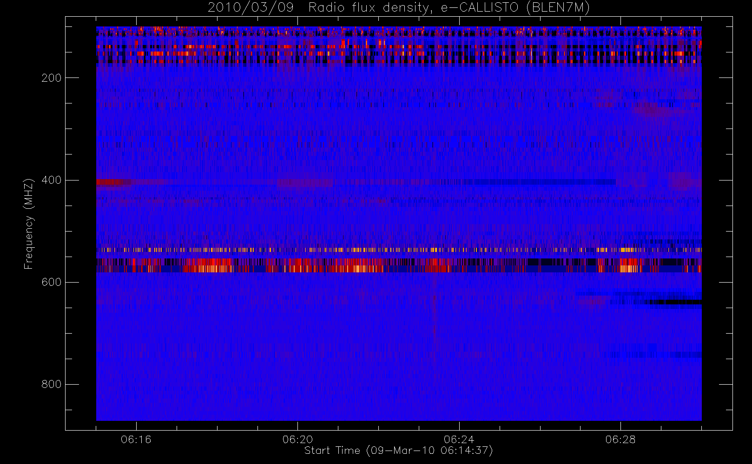The image size is (752, 464).
Task: Click the 06:20 time tick label
Action: point(298,439)
